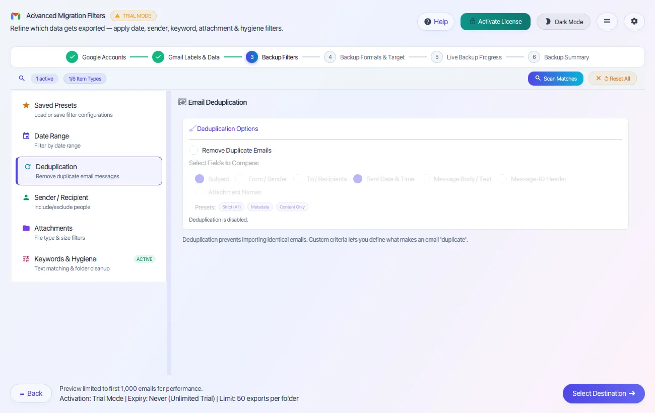Screen dimensions: 655x413
Task: Click the Sender / Recipient person icon
Action: pos(26,197)
